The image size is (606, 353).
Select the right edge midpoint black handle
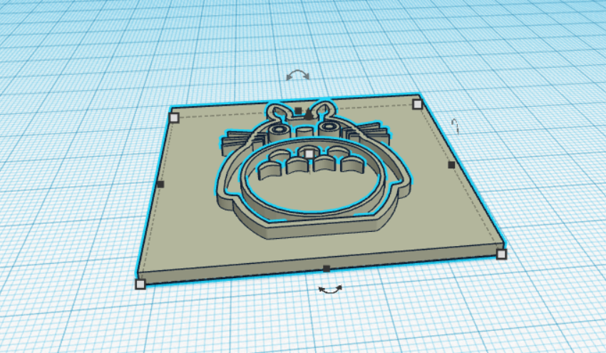point(451,165)
